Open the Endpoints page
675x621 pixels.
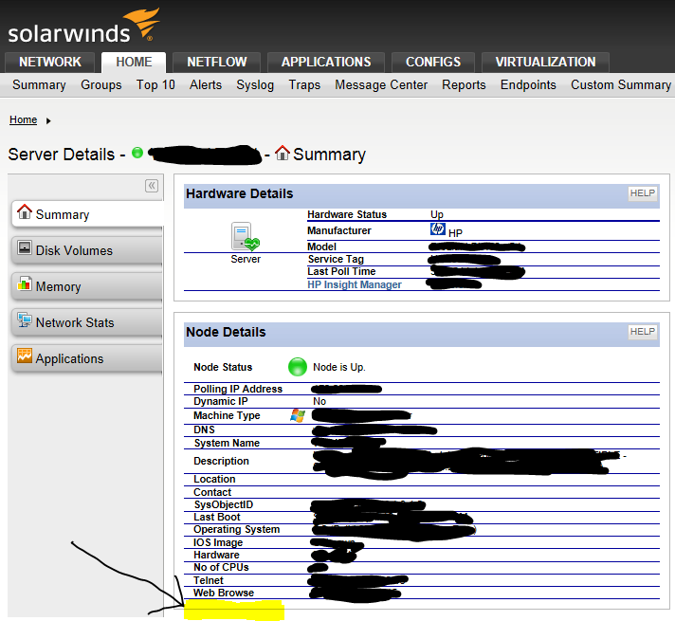528,84
